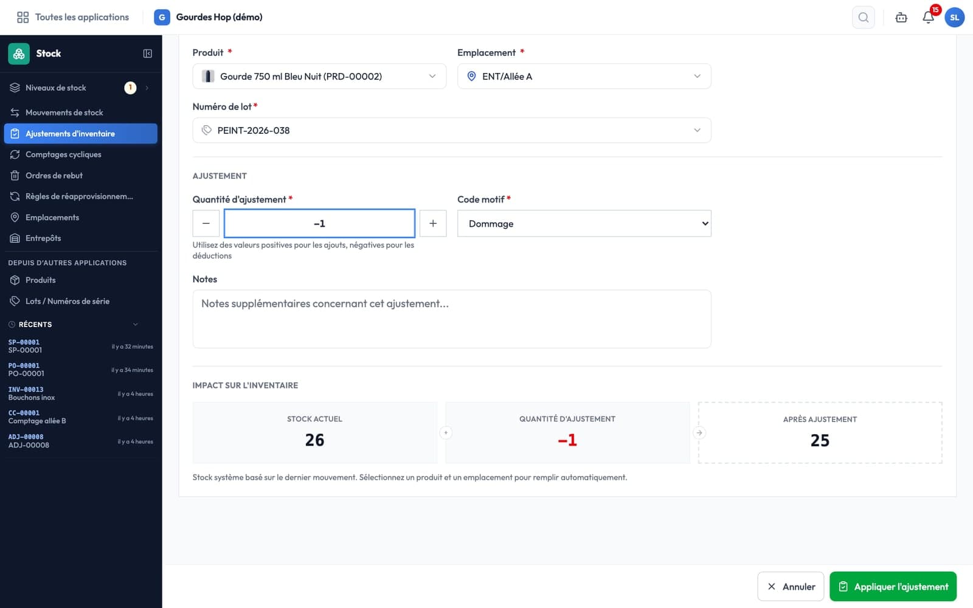This screenshot has height=608, width=973.
Task: Go to Comptages cycliques
Action: (x=63, y=154)
